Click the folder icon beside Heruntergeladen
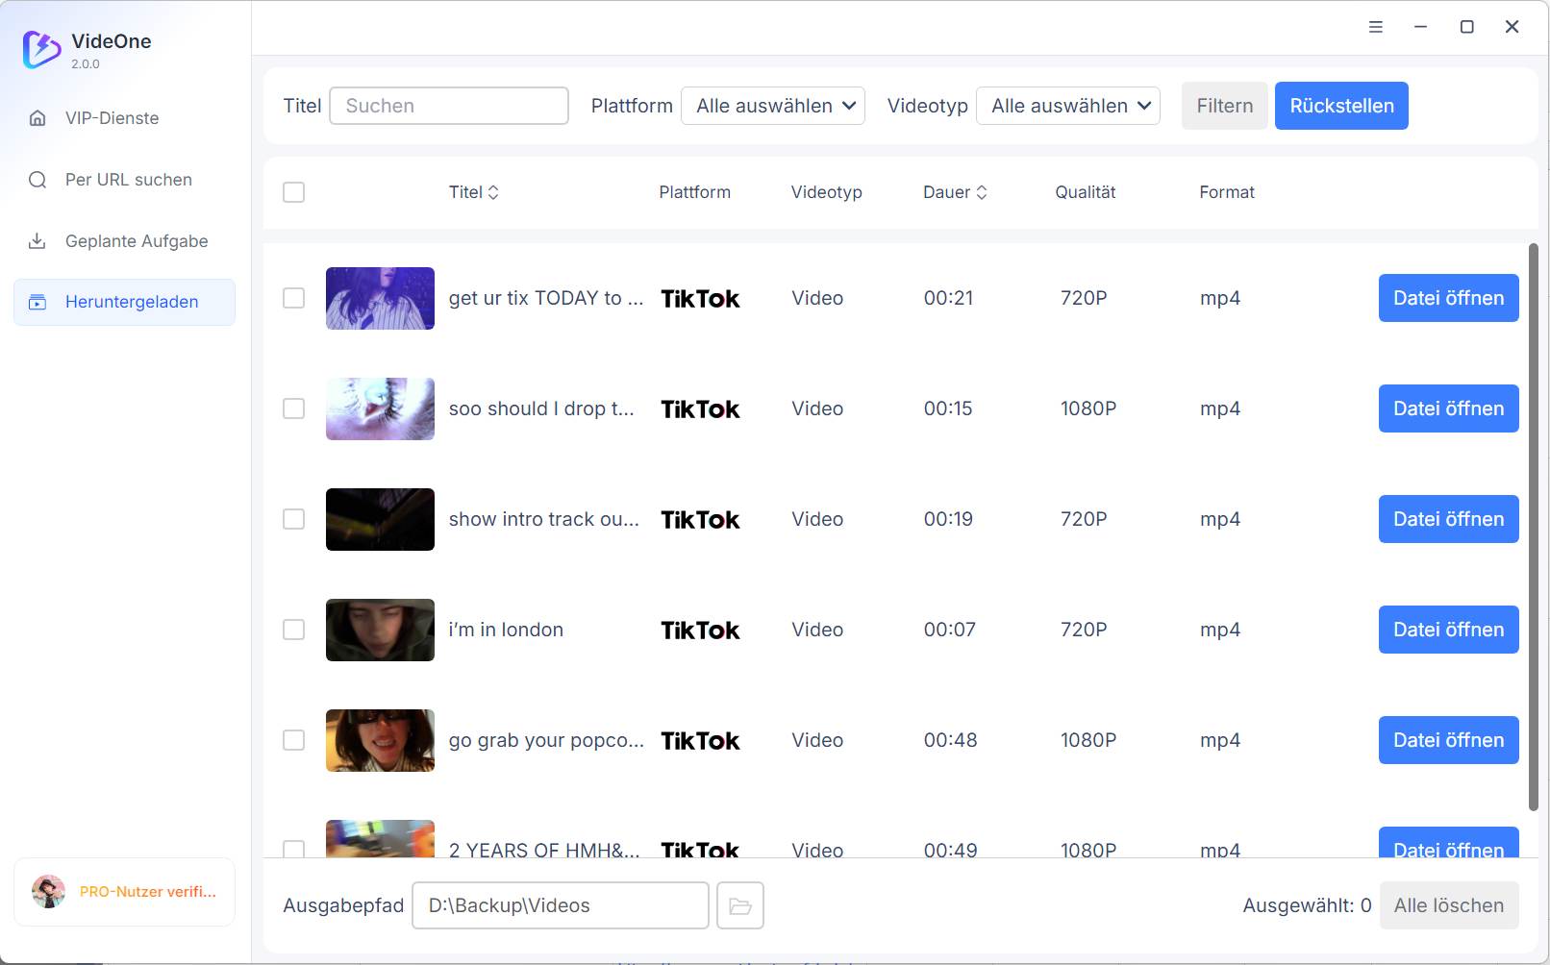 [x=37, y=302]
